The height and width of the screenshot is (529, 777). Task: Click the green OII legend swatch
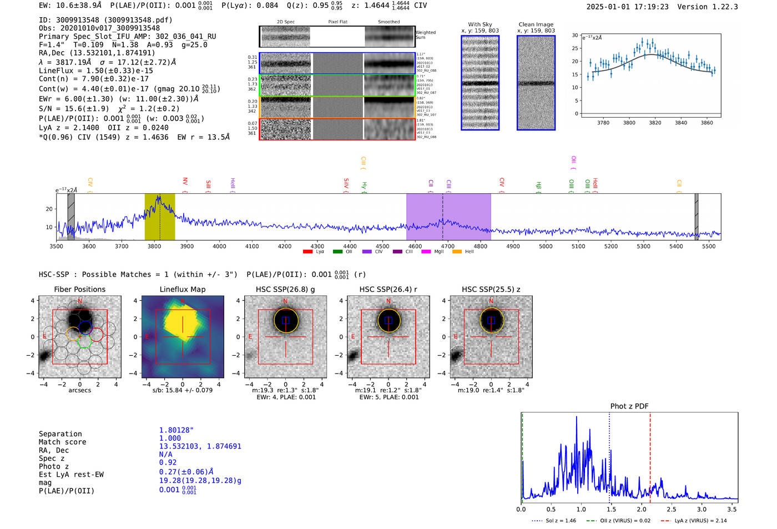pyautogui.click(x=337, y=251)
